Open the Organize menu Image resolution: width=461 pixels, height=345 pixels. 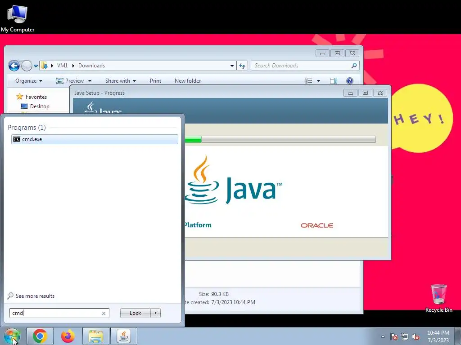coord(29,81)
